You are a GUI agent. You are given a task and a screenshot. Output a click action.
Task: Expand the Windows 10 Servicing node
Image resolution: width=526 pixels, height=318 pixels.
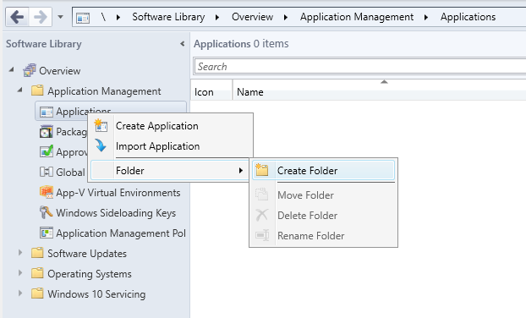click(20, 293)
